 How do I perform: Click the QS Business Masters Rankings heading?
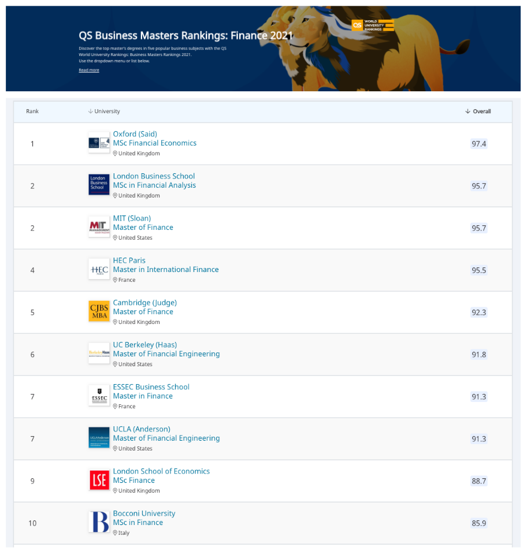[x=185, y=35]
